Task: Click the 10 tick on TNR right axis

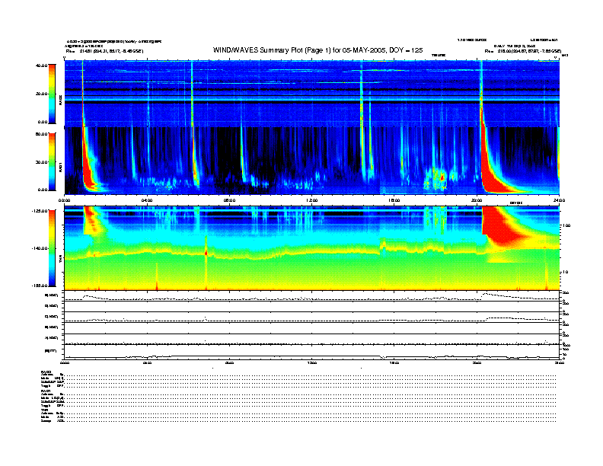Action: pyautogui.click(x=565, y=273)
